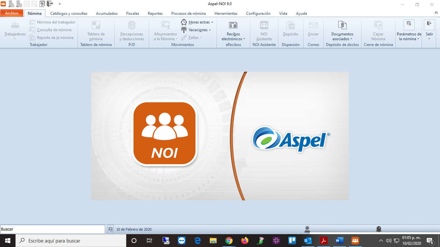Expand Parámetros de la nómina dropdown arrow

[x=418, y=39]
